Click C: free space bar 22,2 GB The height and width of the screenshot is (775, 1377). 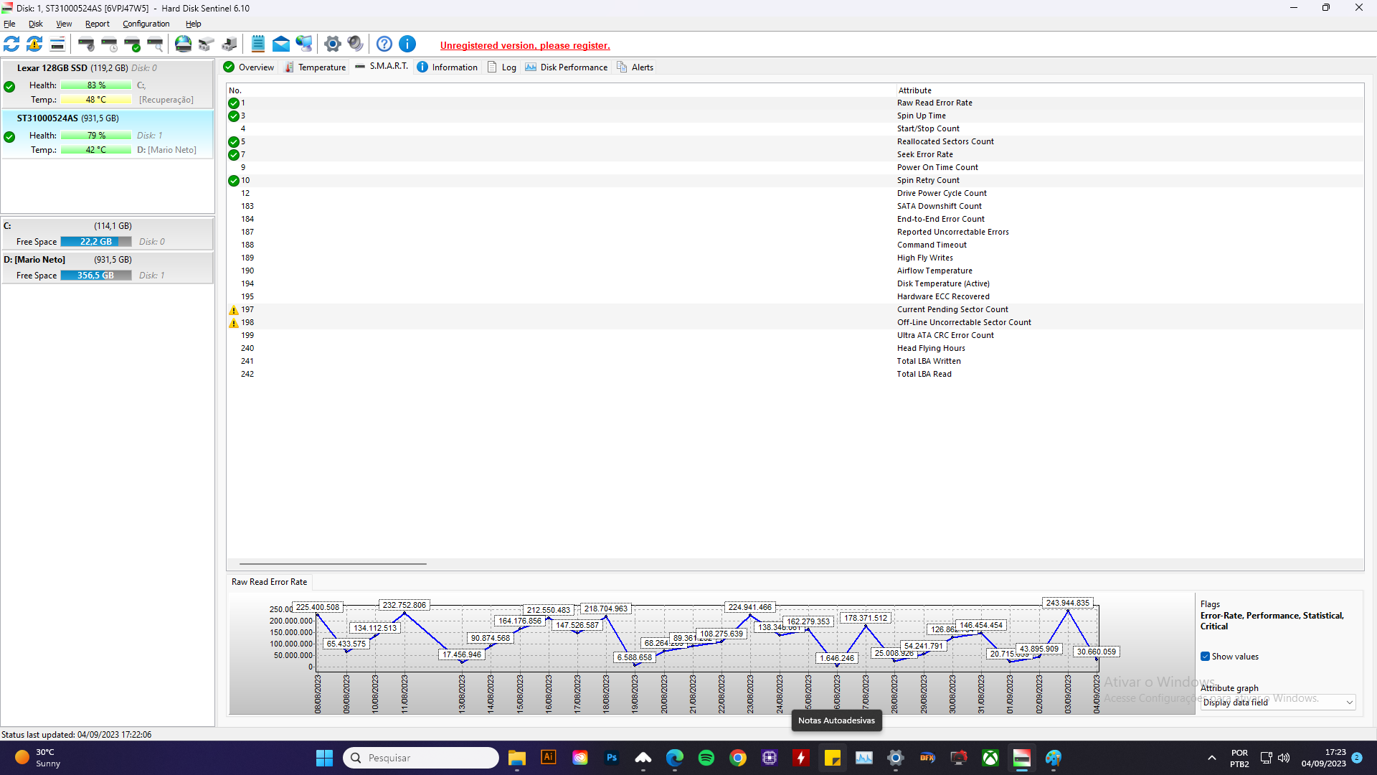point(96,242)
